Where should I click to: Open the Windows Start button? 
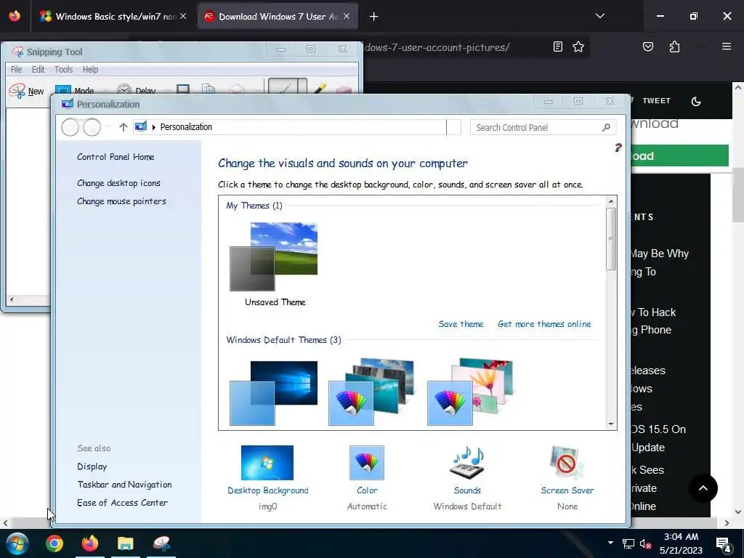pyautogui.click(x=17, y=543)
